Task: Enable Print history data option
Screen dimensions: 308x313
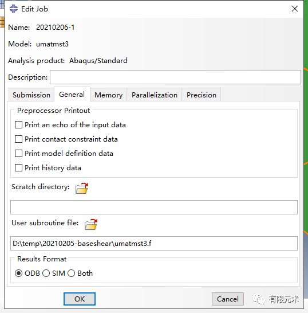Action: 18,167
